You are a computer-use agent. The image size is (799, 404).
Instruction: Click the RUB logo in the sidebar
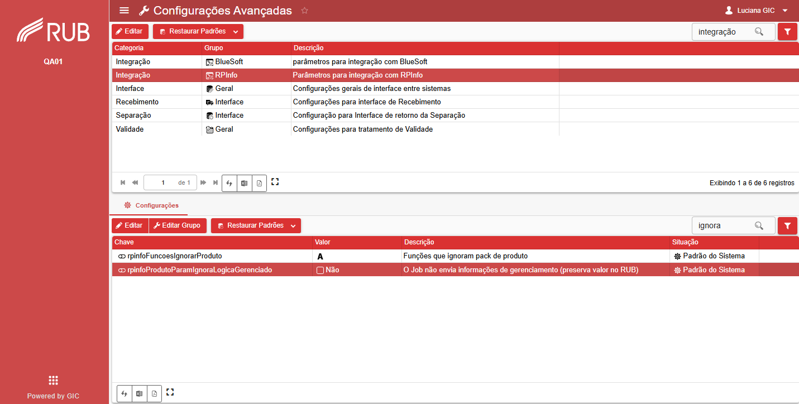54,31
